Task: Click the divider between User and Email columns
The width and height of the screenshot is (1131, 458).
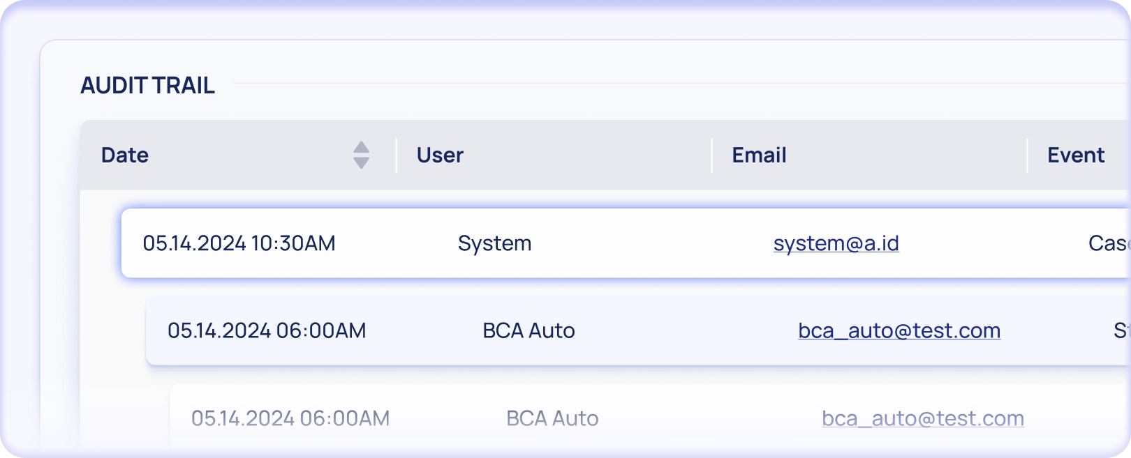Action: point(712,155)
